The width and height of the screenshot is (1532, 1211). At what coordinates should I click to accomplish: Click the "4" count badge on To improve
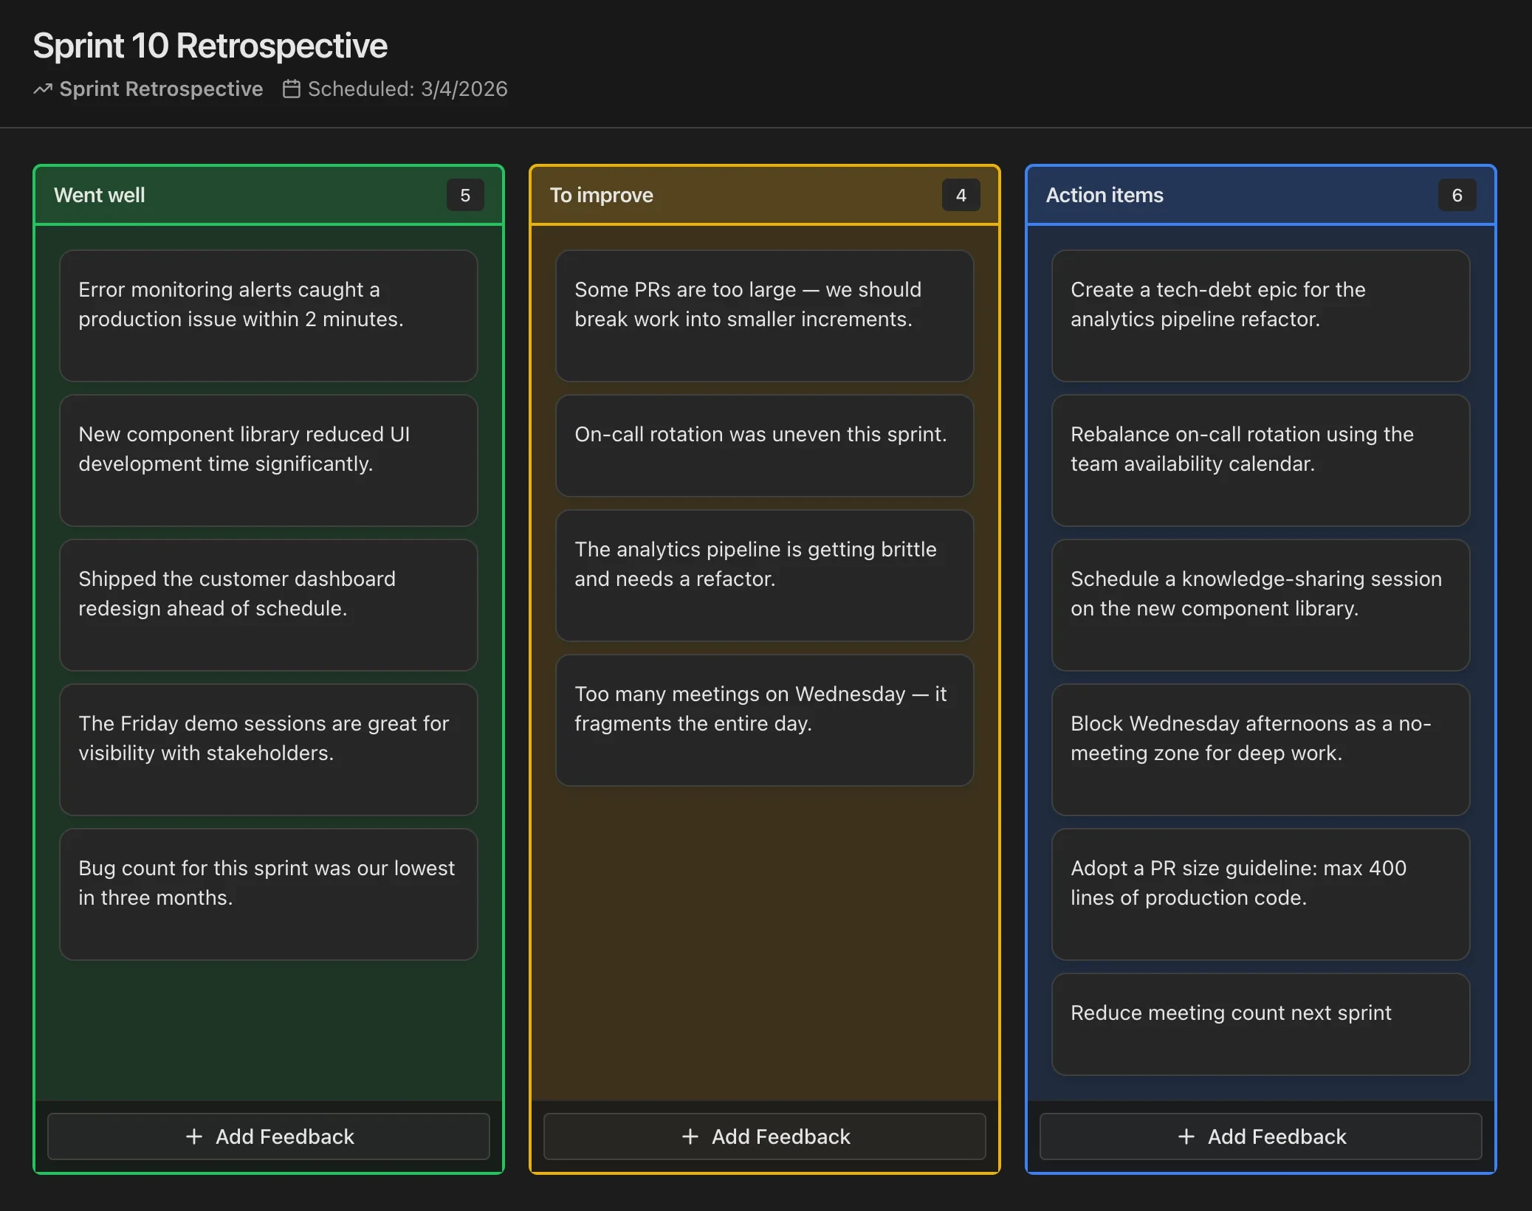[961, 195]
